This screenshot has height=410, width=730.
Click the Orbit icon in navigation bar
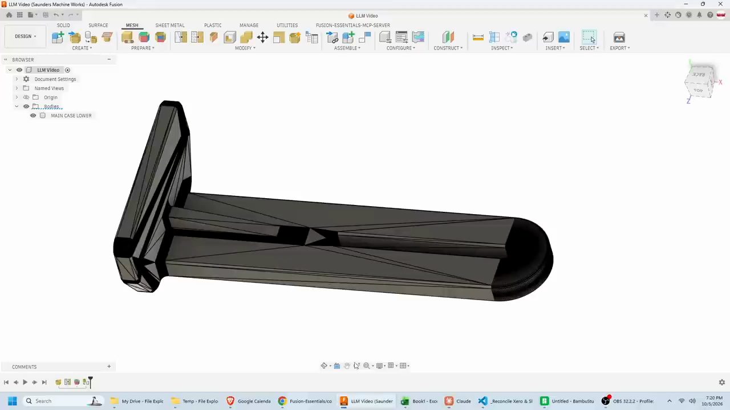pyautogui.click(x=324, y=366)
